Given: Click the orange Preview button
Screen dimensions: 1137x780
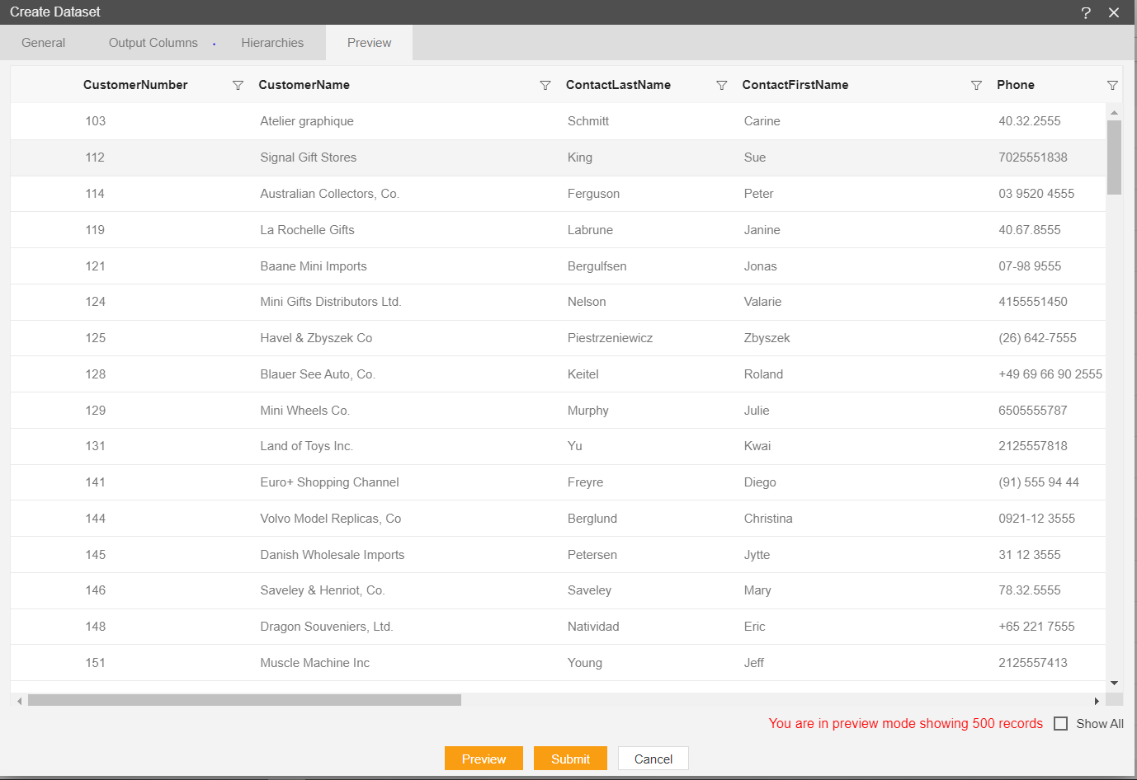Looking at the screenshot, I should (x=484, y=759).
